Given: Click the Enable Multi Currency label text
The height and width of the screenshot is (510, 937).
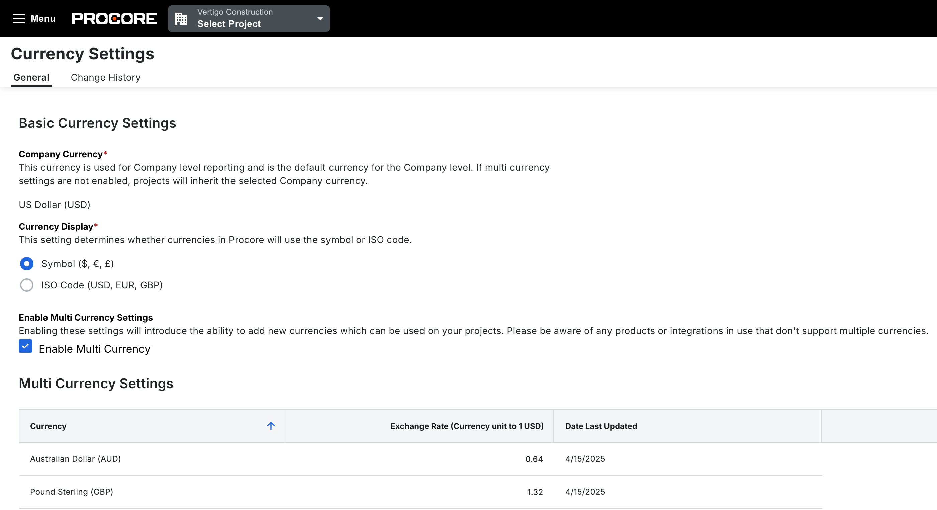Looking at the screenshot, I should 95,349.
